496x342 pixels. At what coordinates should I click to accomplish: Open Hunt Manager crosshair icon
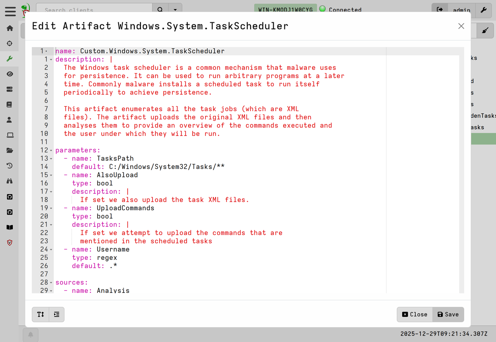point(10,43)
